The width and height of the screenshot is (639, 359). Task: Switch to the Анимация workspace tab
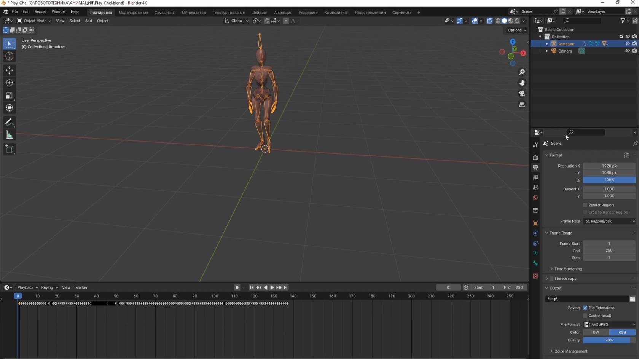point(283,13)
